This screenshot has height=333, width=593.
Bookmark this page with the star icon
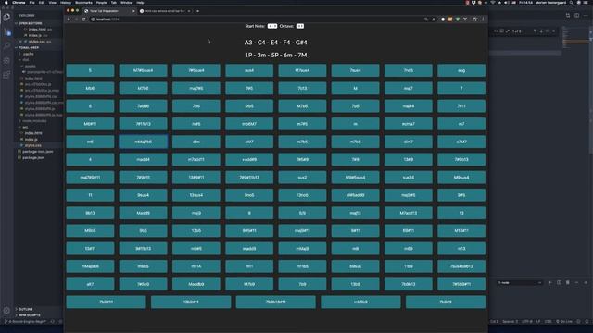pos(434,18)
